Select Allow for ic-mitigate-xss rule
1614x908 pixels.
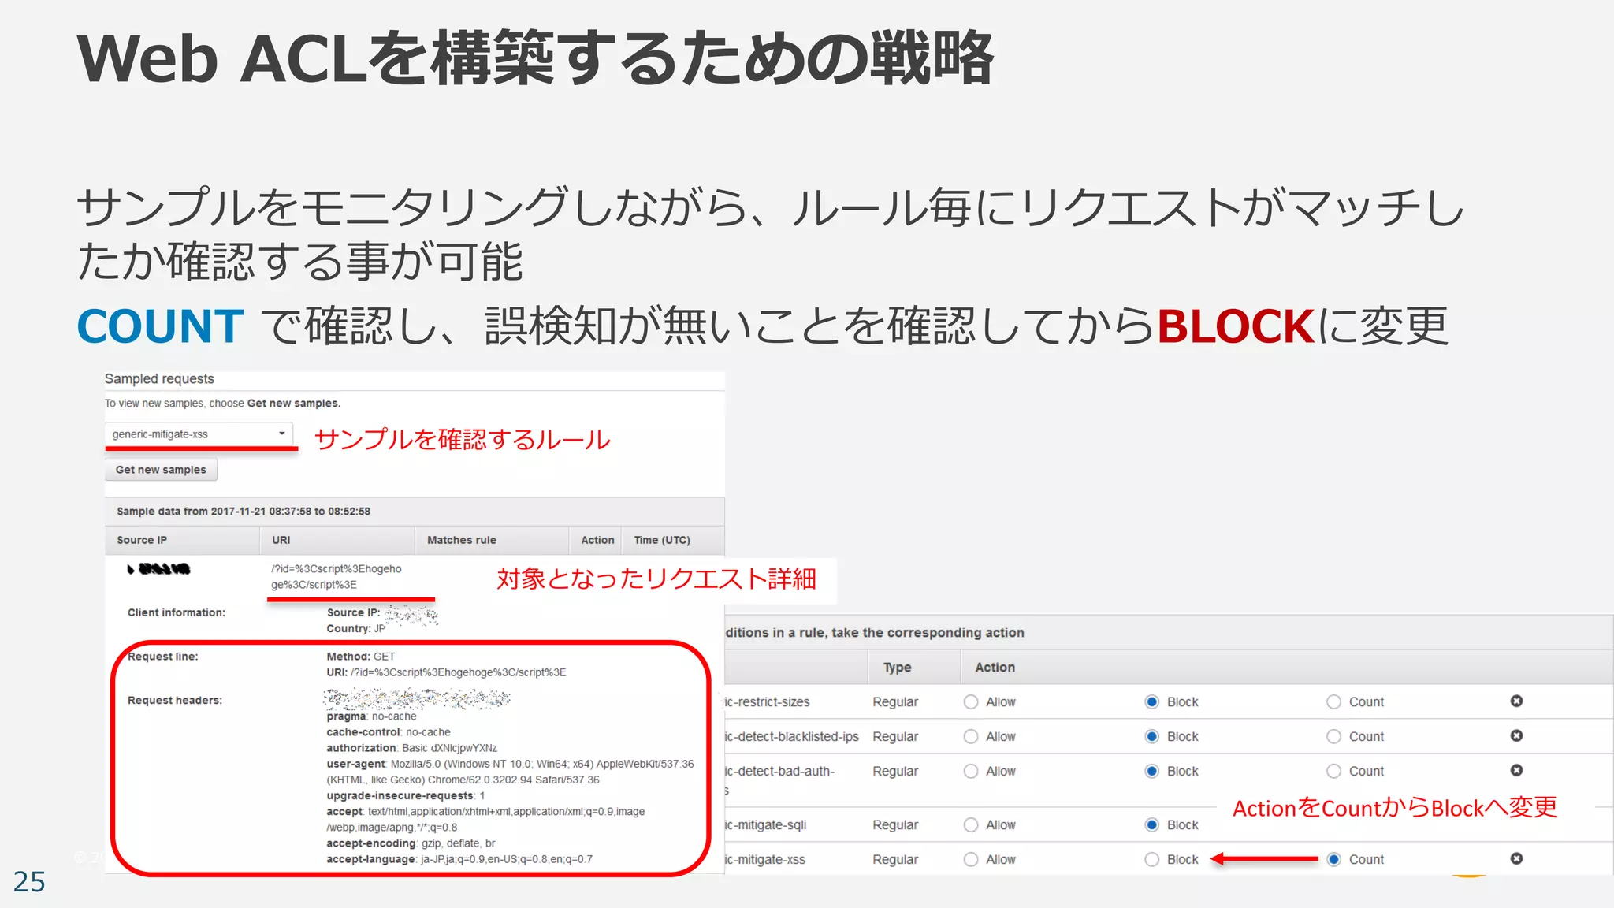[971, 860]
